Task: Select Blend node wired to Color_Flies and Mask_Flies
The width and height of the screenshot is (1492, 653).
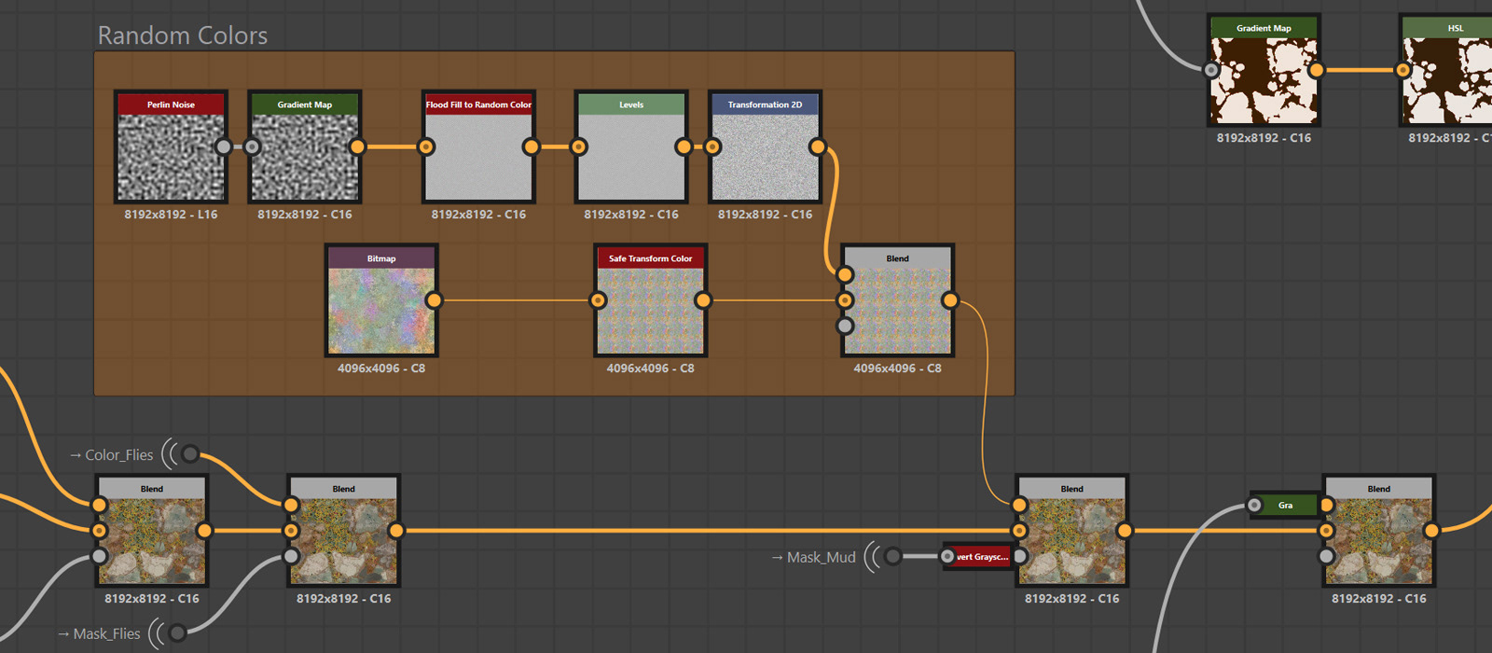Action: (x=343, y=531)
